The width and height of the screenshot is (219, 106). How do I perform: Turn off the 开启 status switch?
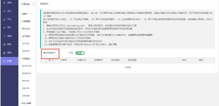tap(80, 53)
